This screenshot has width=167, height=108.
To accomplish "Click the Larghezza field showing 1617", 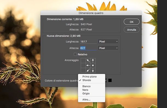I will click(x=88, y=41).
